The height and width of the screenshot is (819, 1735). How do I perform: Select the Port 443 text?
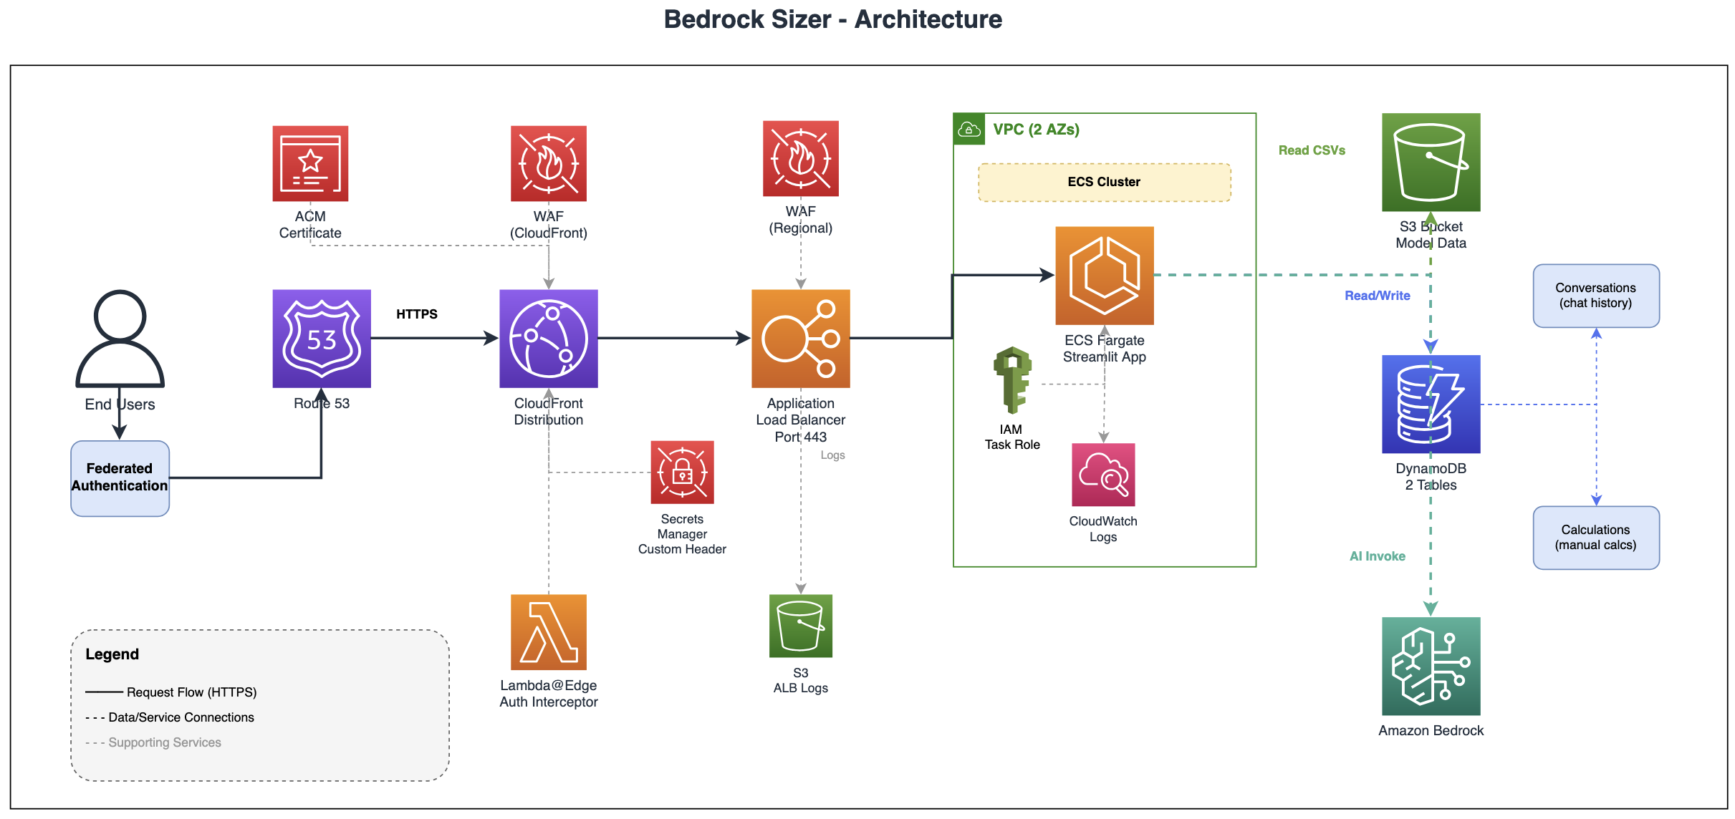pos(801,437)
